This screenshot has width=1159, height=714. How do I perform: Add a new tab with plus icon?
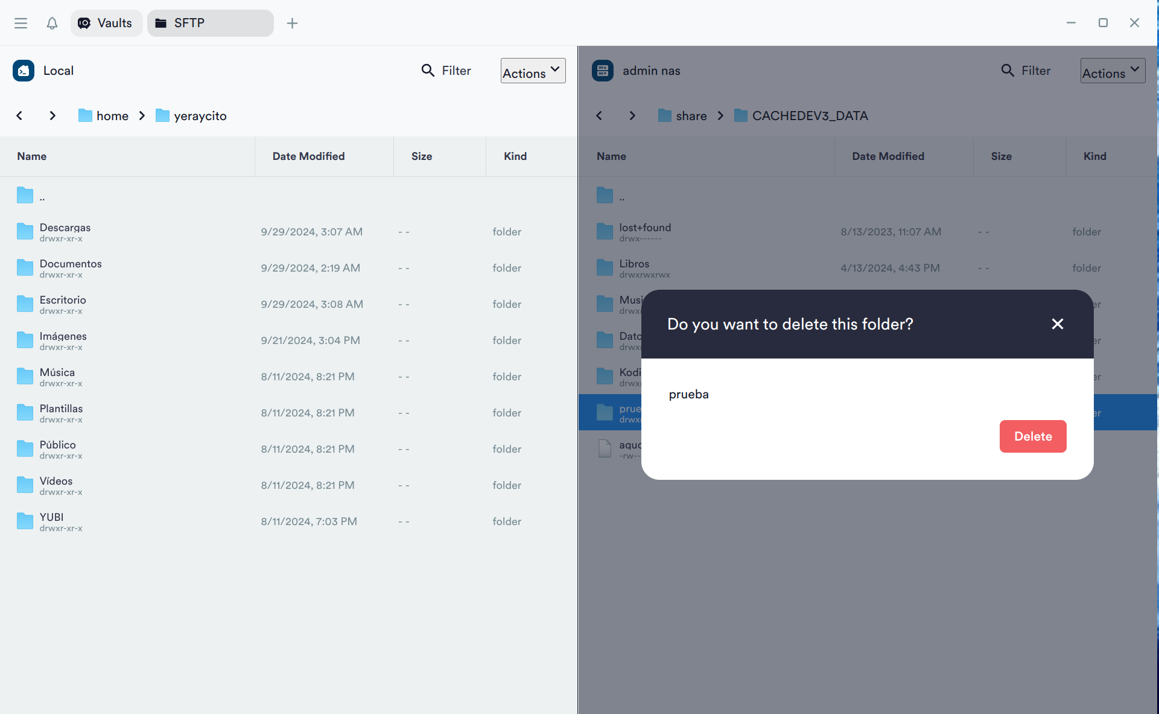(292, 23)
